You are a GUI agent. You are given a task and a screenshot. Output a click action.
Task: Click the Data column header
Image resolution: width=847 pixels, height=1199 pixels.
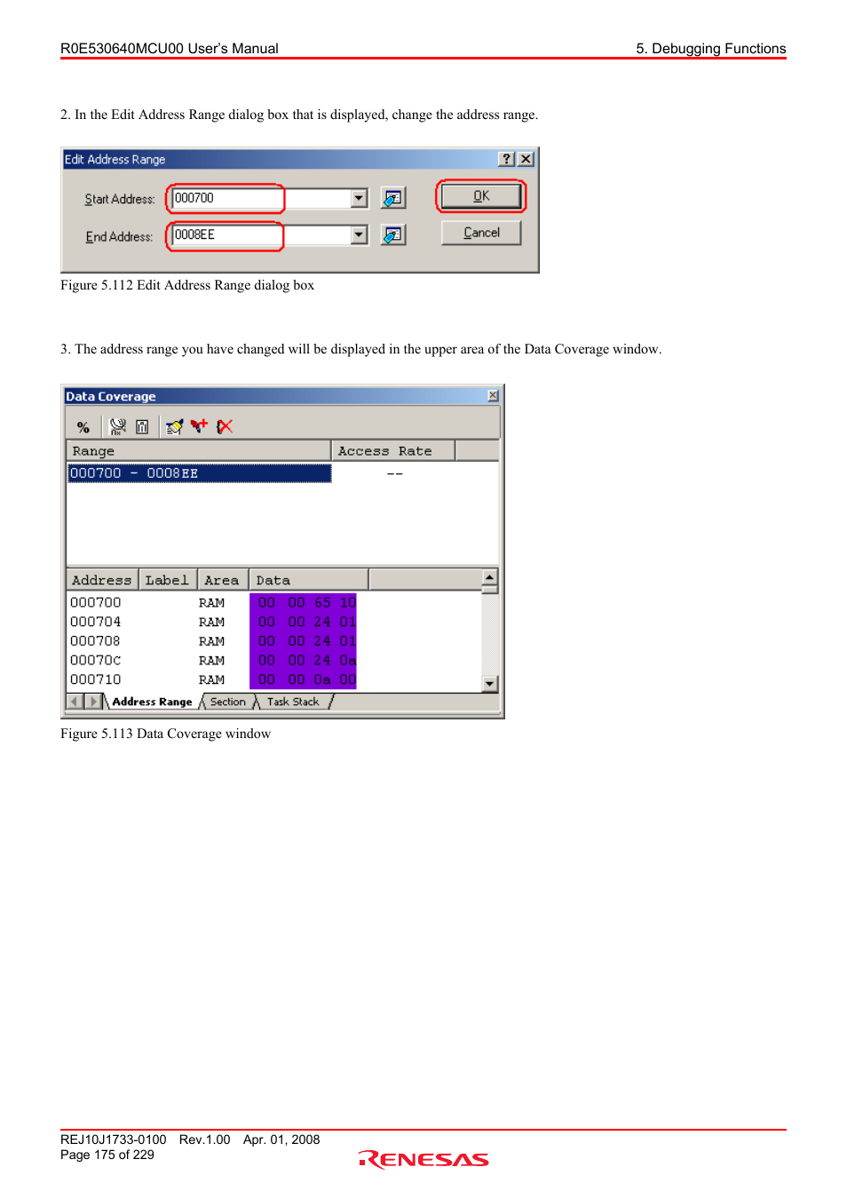click(309, 580)
